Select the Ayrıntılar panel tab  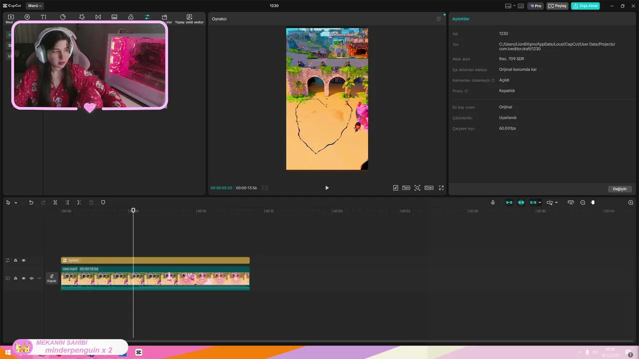461,19
